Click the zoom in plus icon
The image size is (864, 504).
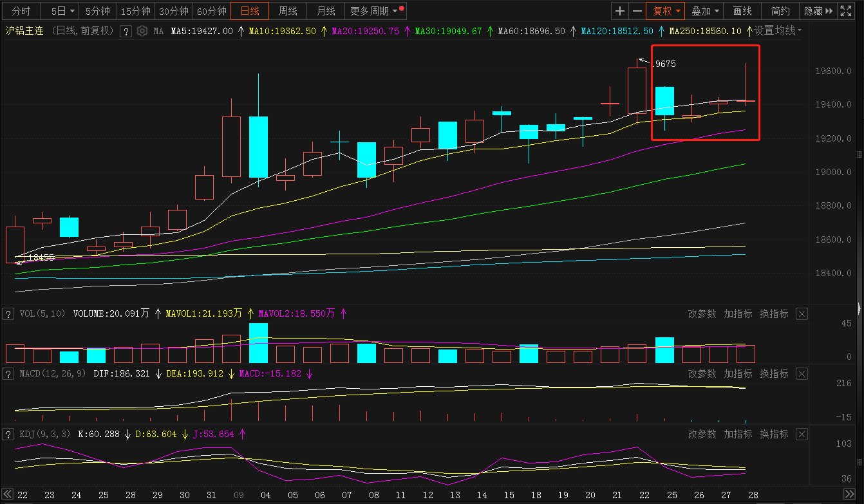[x=619, y=11]
